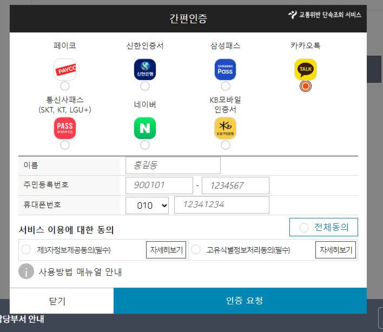The width and height of the screenshot is (383, 332).
Task: Click the 1234567 resident number field
Action: (x=235, y=185)
